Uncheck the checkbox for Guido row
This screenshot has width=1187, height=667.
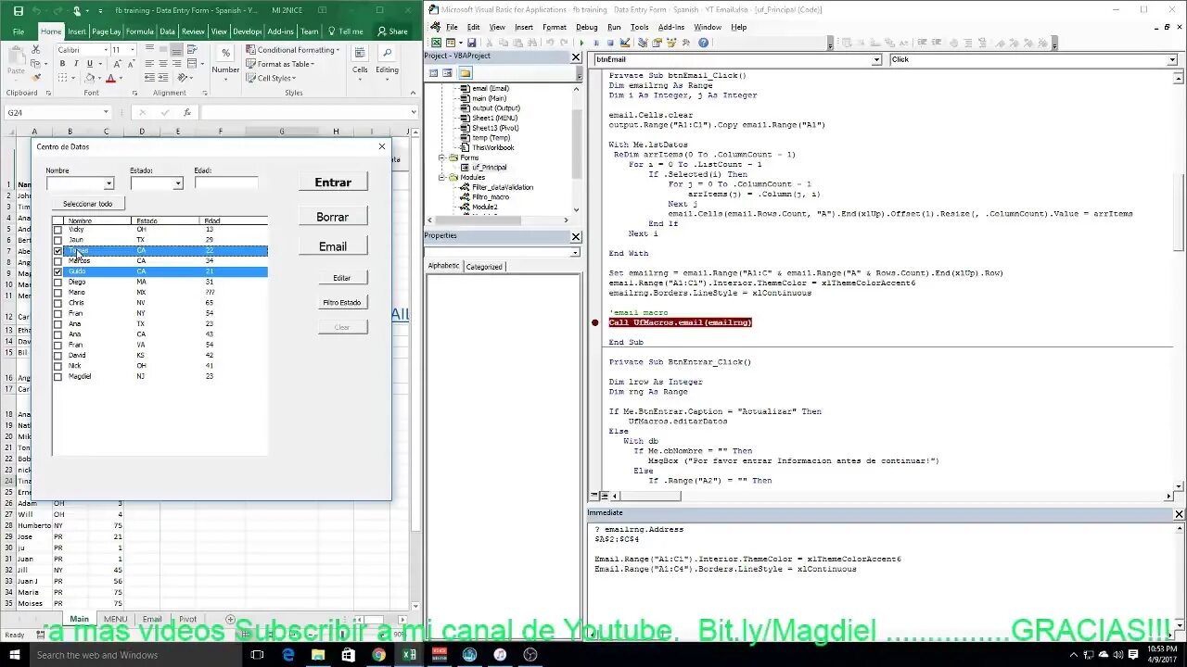coord(57,272)
